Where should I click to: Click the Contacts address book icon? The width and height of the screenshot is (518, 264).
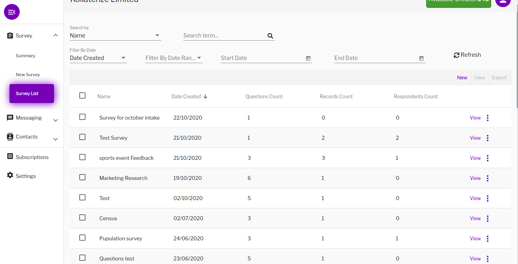point(10,137)
